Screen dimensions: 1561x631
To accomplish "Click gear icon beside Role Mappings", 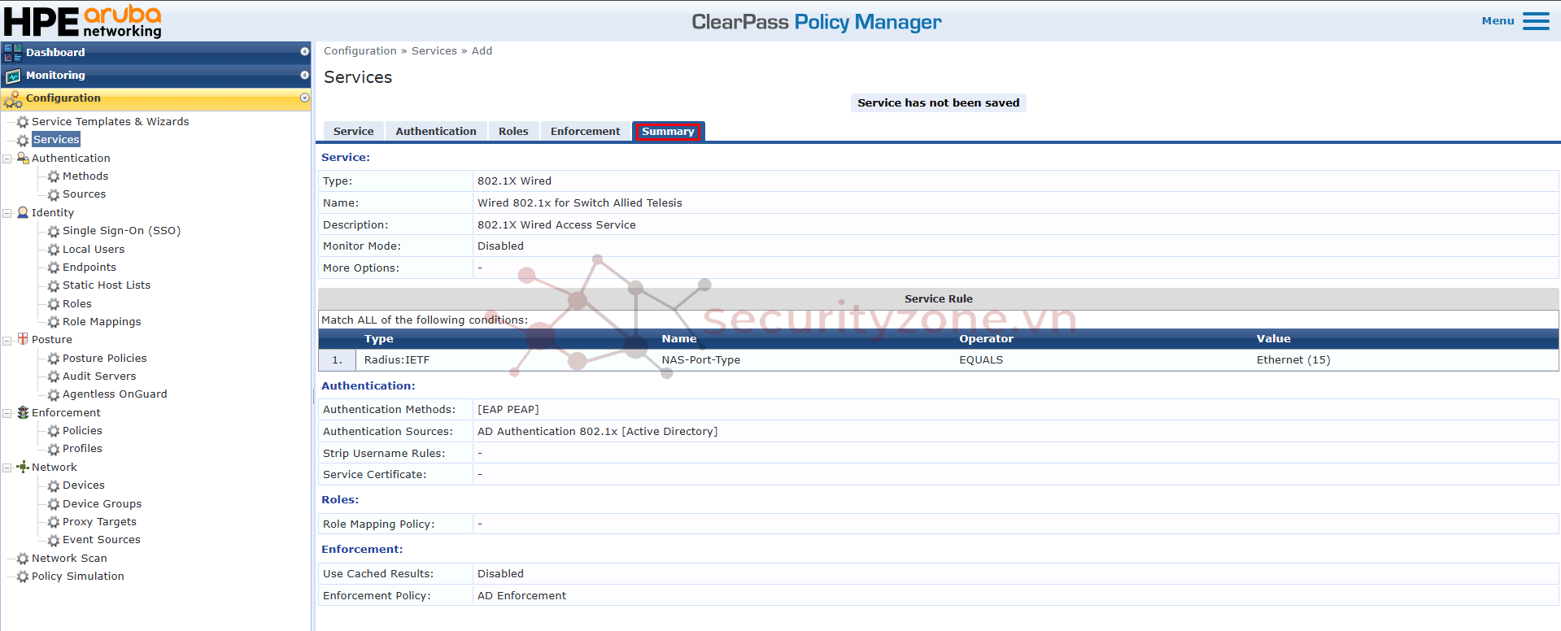I will point(54,322).
